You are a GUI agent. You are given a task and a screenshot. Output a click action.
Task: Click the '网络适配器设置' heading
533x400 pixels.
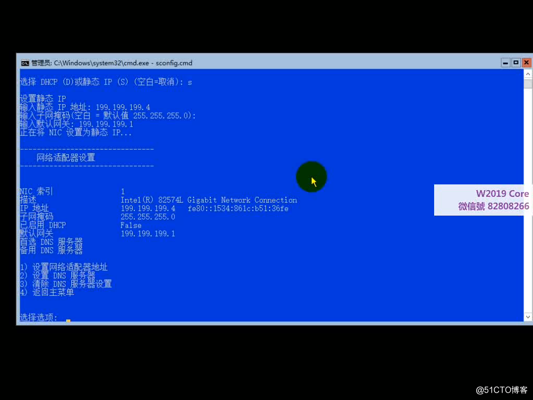coord(66,157)
